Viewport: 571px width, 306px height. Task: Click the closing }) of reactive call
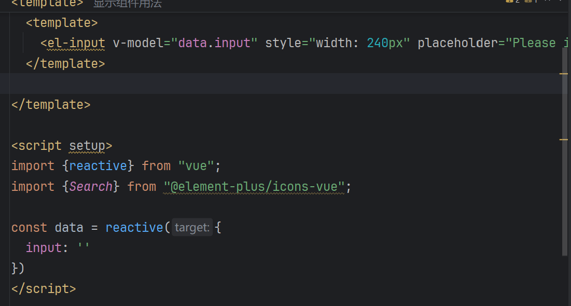18,269
